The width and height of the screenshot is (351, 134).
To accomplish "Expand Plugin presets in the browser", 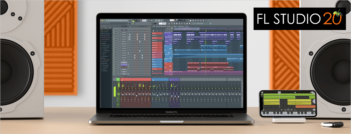I will (x=106, y=36).
